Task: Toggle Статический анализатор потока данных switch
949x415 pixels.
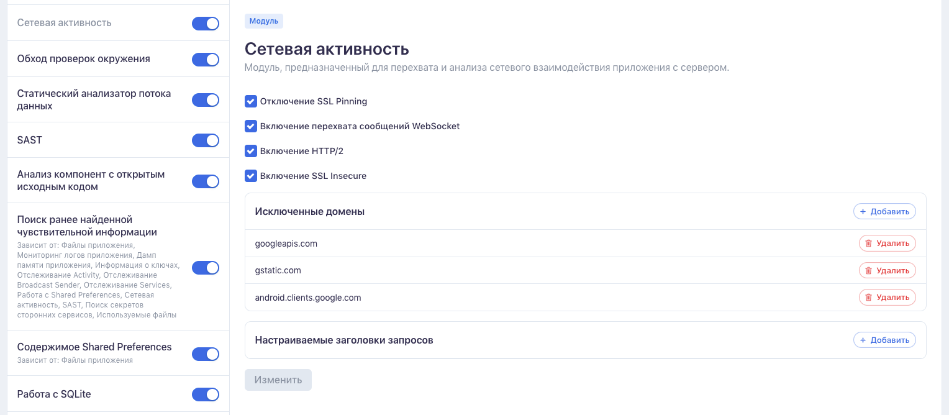Action: pyautogui.click(x=206, y=100)
